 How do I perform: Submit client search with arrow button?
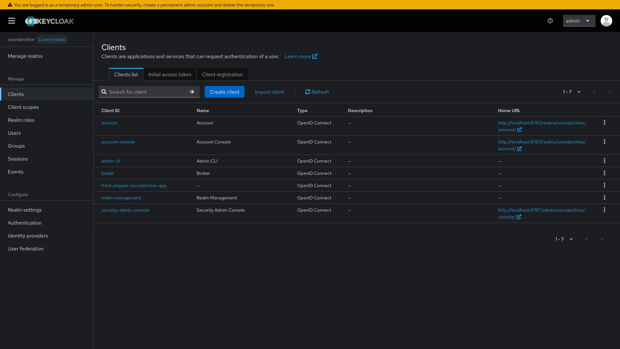192,92
